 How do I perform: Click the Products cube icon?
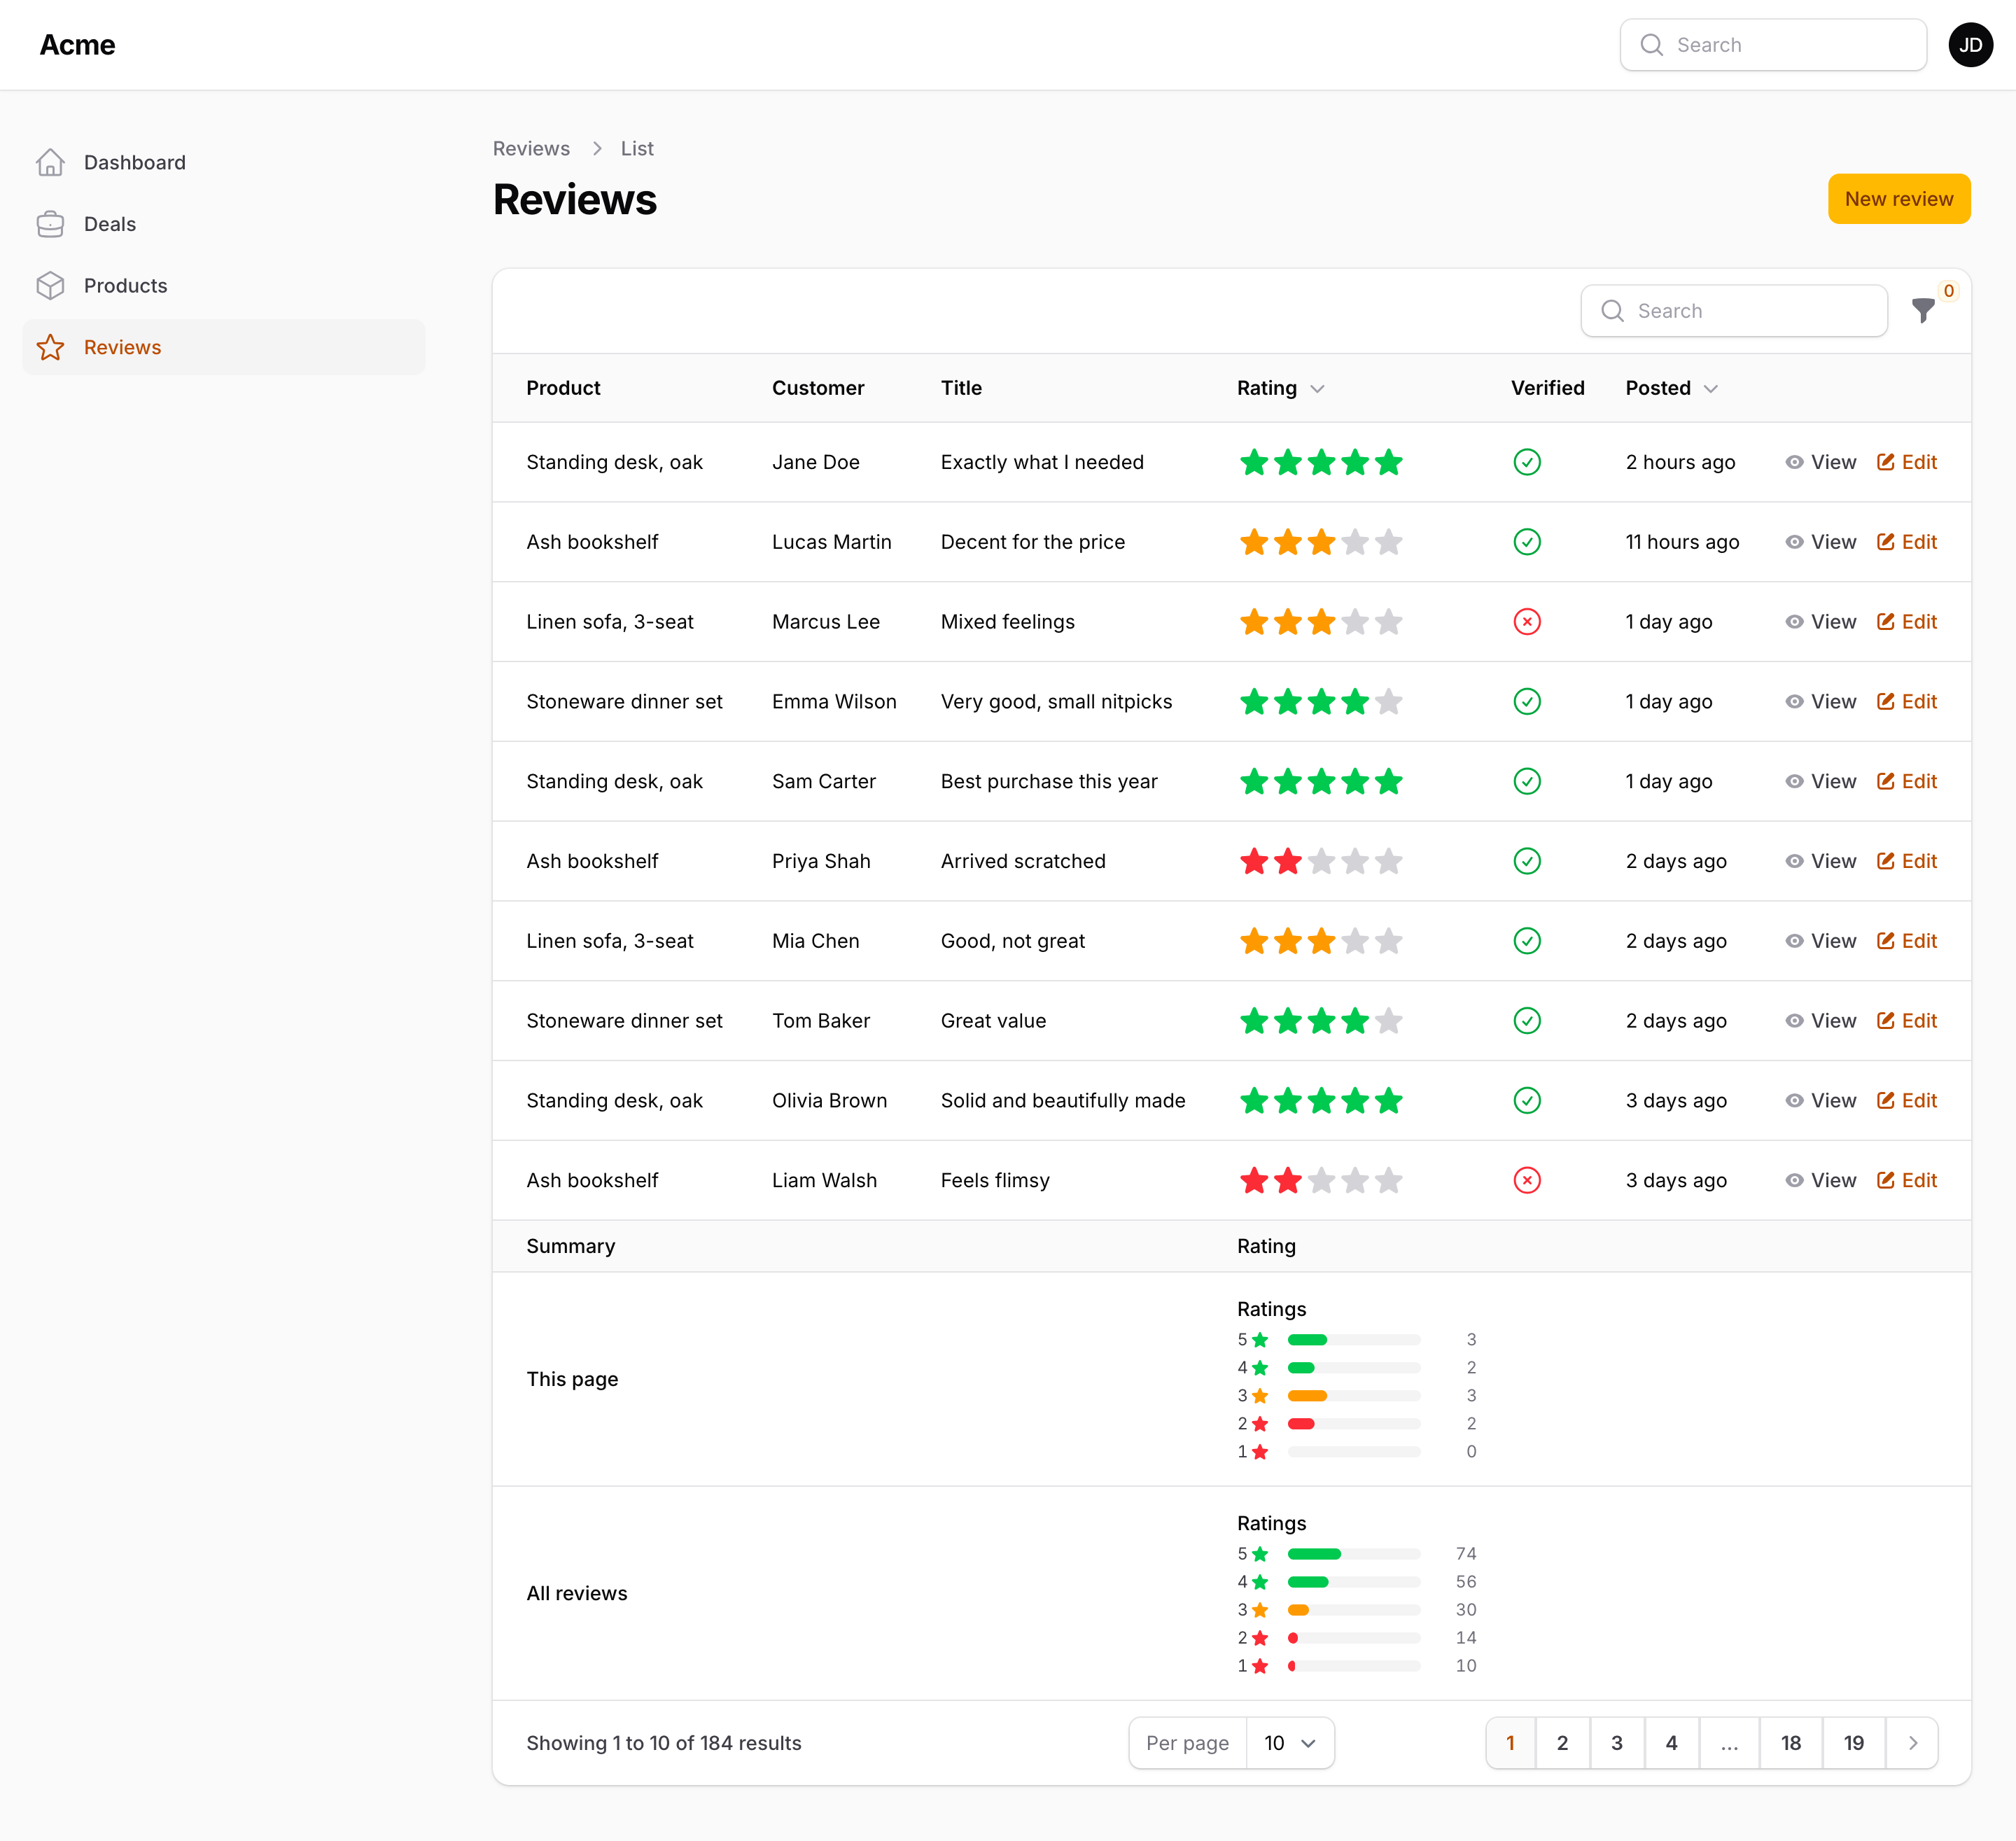pos(50,286)
